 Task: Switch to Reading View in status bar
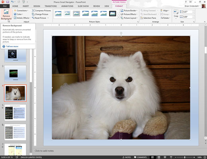165,157
